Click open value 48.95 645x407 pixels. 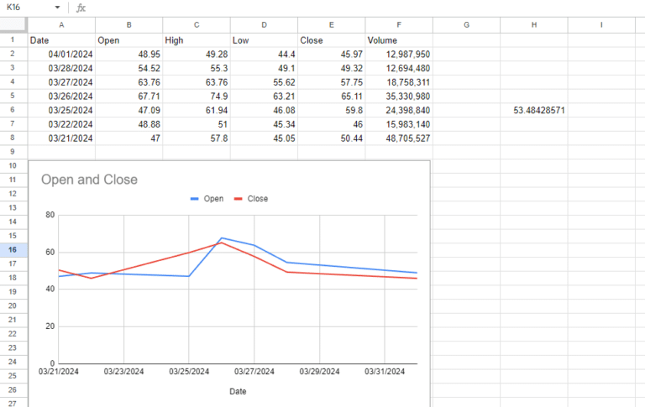128,55
